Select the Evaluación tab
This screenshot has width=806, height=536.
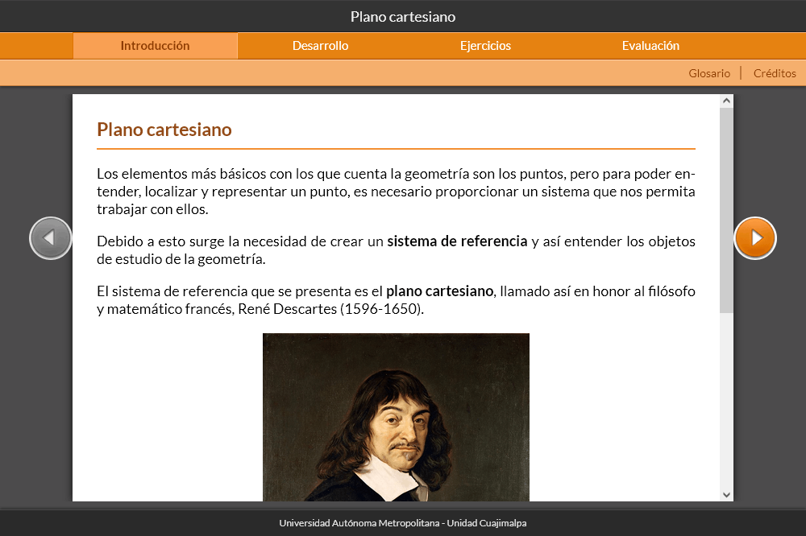(650, 46)
